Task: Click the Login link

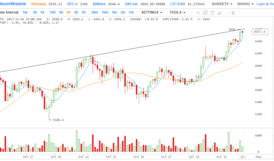Action: [x=260, y=4]
